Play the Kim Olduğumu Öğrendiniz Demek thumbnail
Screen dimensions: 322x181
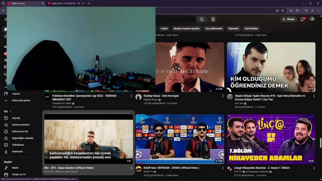pyautogui.click(x=271, y=67)
